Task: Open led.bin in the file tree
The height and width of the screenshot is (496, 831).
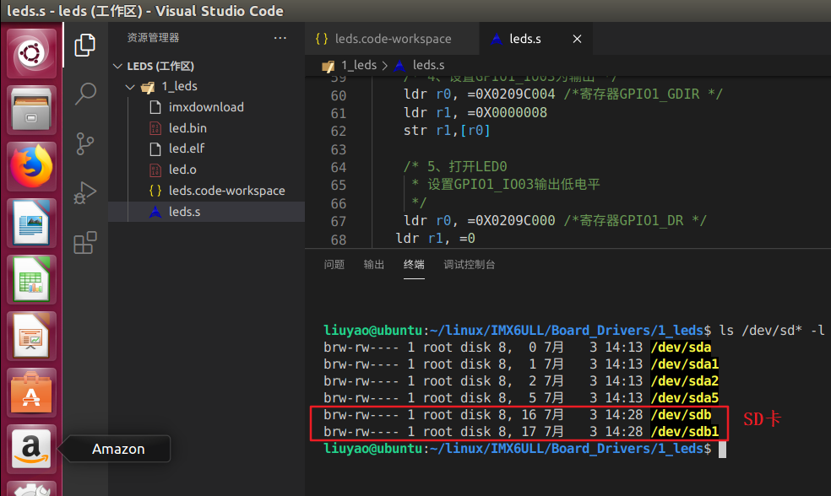Action: tap(187, 128)
